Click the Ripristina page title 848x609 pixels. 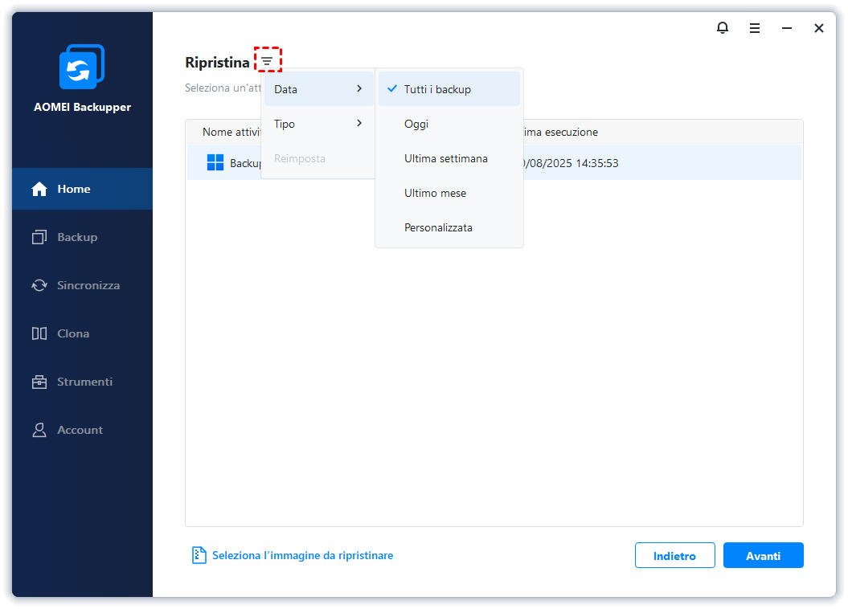pyautogui.click(x=217, y=62)
